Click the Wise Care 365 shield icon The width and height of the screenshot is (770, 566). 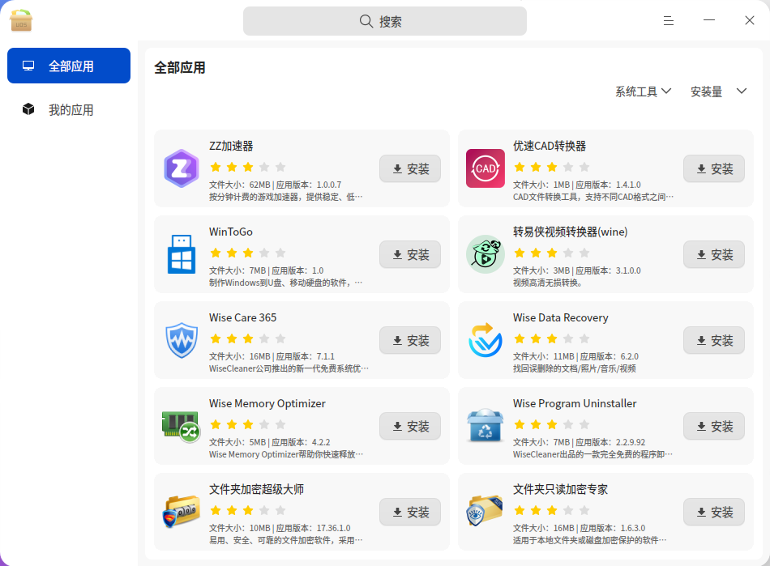pos(182,340)
